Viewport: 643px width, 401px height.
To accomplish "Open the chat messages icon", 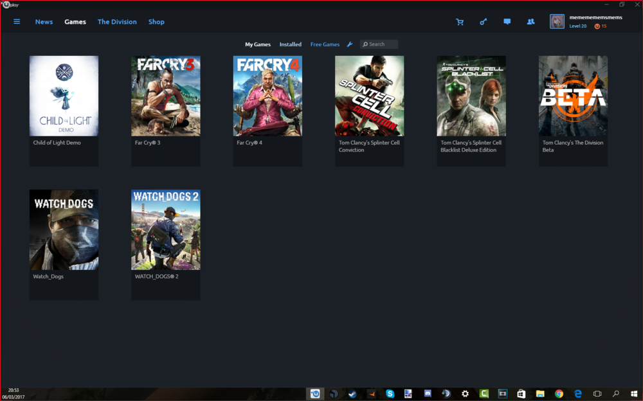I will (x=507, y=22).
